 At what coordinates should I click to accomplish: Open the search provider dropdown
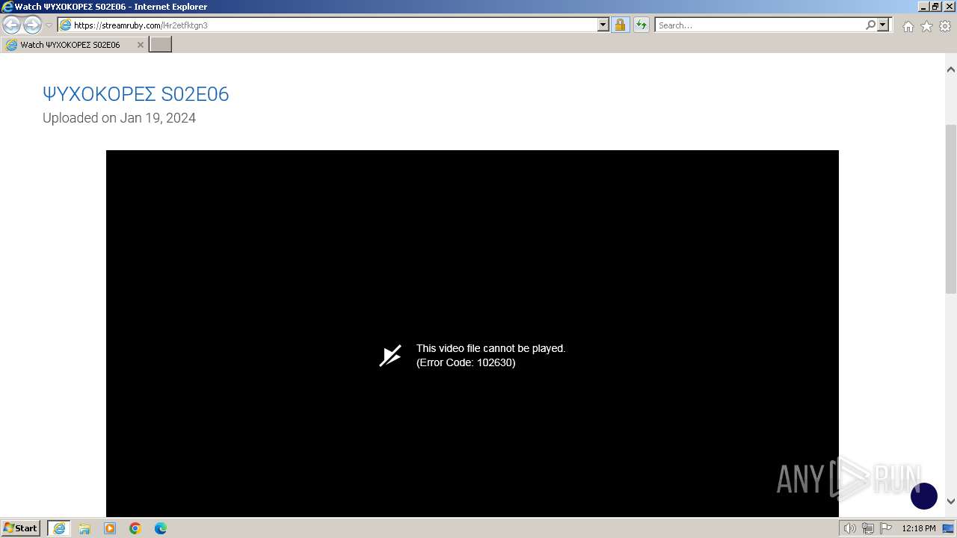(x=883, y=25)
